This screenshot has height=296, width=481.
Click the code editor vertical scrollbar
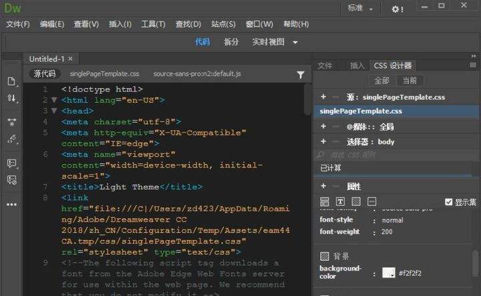307,99
